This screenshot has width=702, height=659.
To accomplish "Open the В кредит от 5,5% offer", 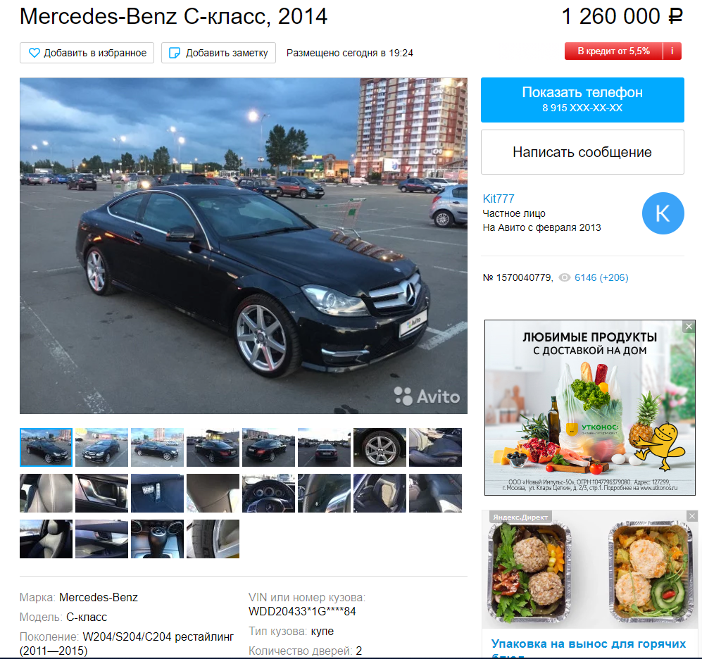I will [x=613, y=51].
